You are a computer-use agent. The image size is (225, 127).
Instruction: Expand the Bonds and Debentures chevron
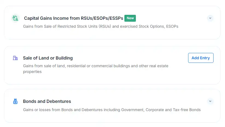[210, 101]
